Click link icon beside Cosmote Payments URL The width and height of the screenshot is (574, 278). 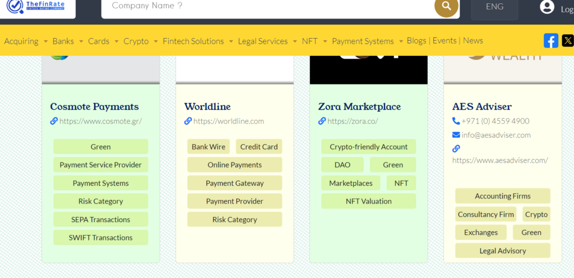[54, 121]
